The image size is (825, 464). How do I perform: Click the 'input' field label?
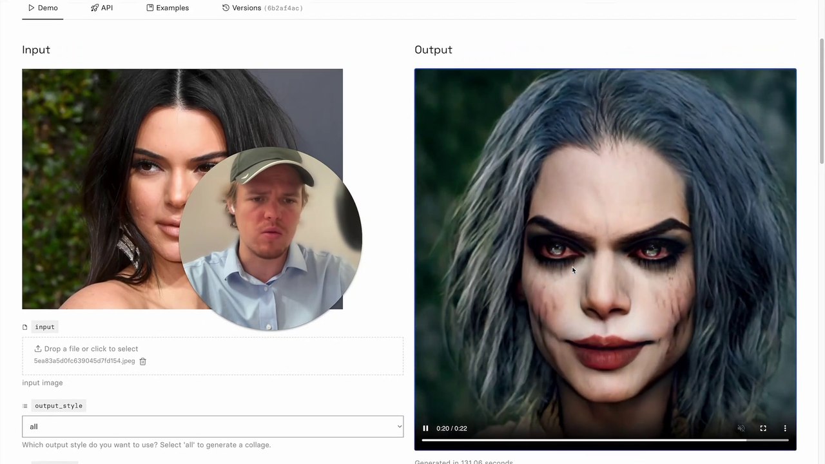point(45,327)
